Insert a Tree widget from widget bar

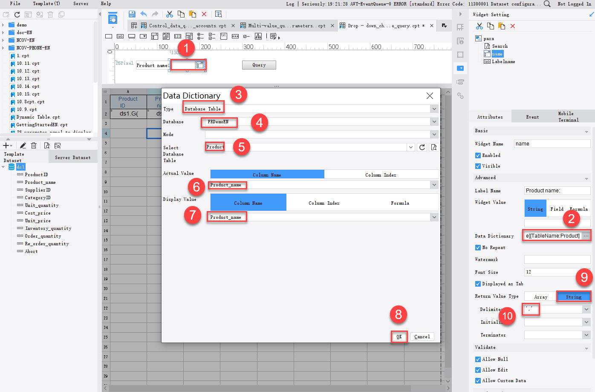(258, 36)
